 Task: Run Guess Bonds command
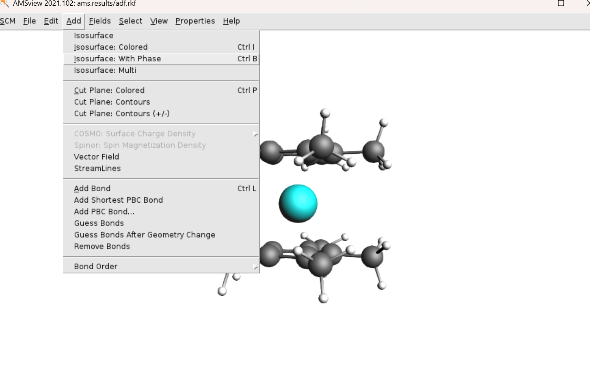pos(161,223)
